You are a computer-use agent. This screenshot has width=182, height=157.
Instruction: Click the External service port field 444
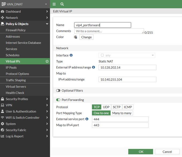click(120, 119)
